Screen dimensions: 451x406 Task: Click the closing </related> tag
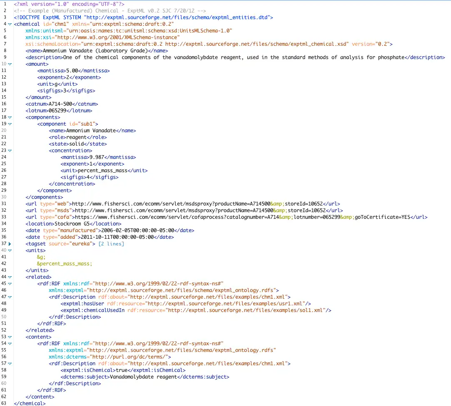click(x=40, y=330)
